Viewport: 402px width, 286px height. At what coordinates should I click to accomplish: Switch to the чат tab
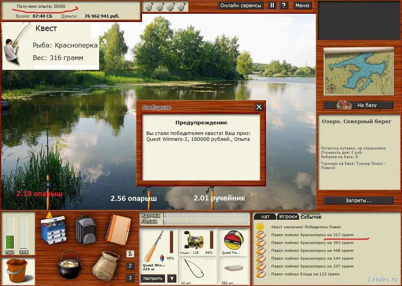(x=265, y=217)
